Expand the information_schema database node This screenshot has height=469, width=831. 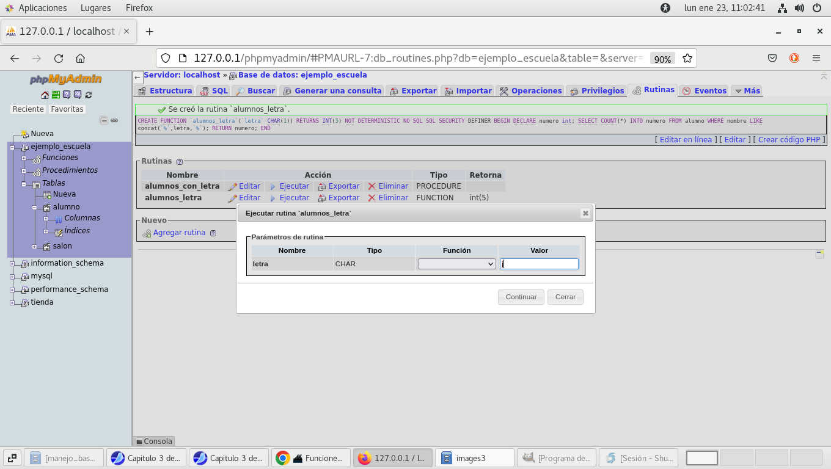coord(12,264)
